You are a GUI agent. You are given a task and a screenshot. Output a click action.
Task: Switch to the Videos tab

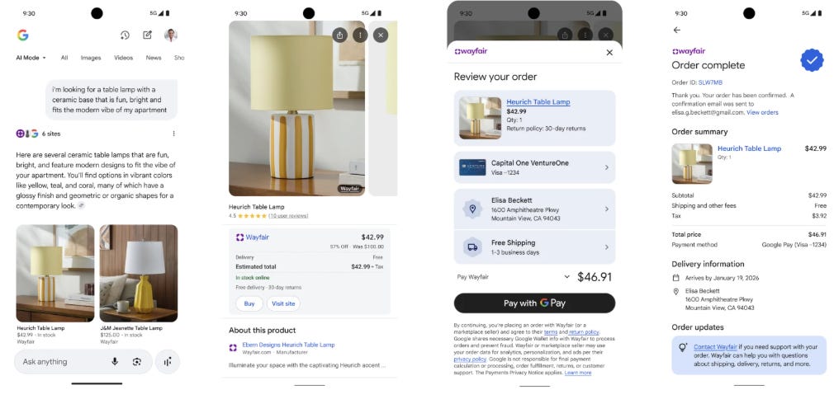click(x=123, y=58)
